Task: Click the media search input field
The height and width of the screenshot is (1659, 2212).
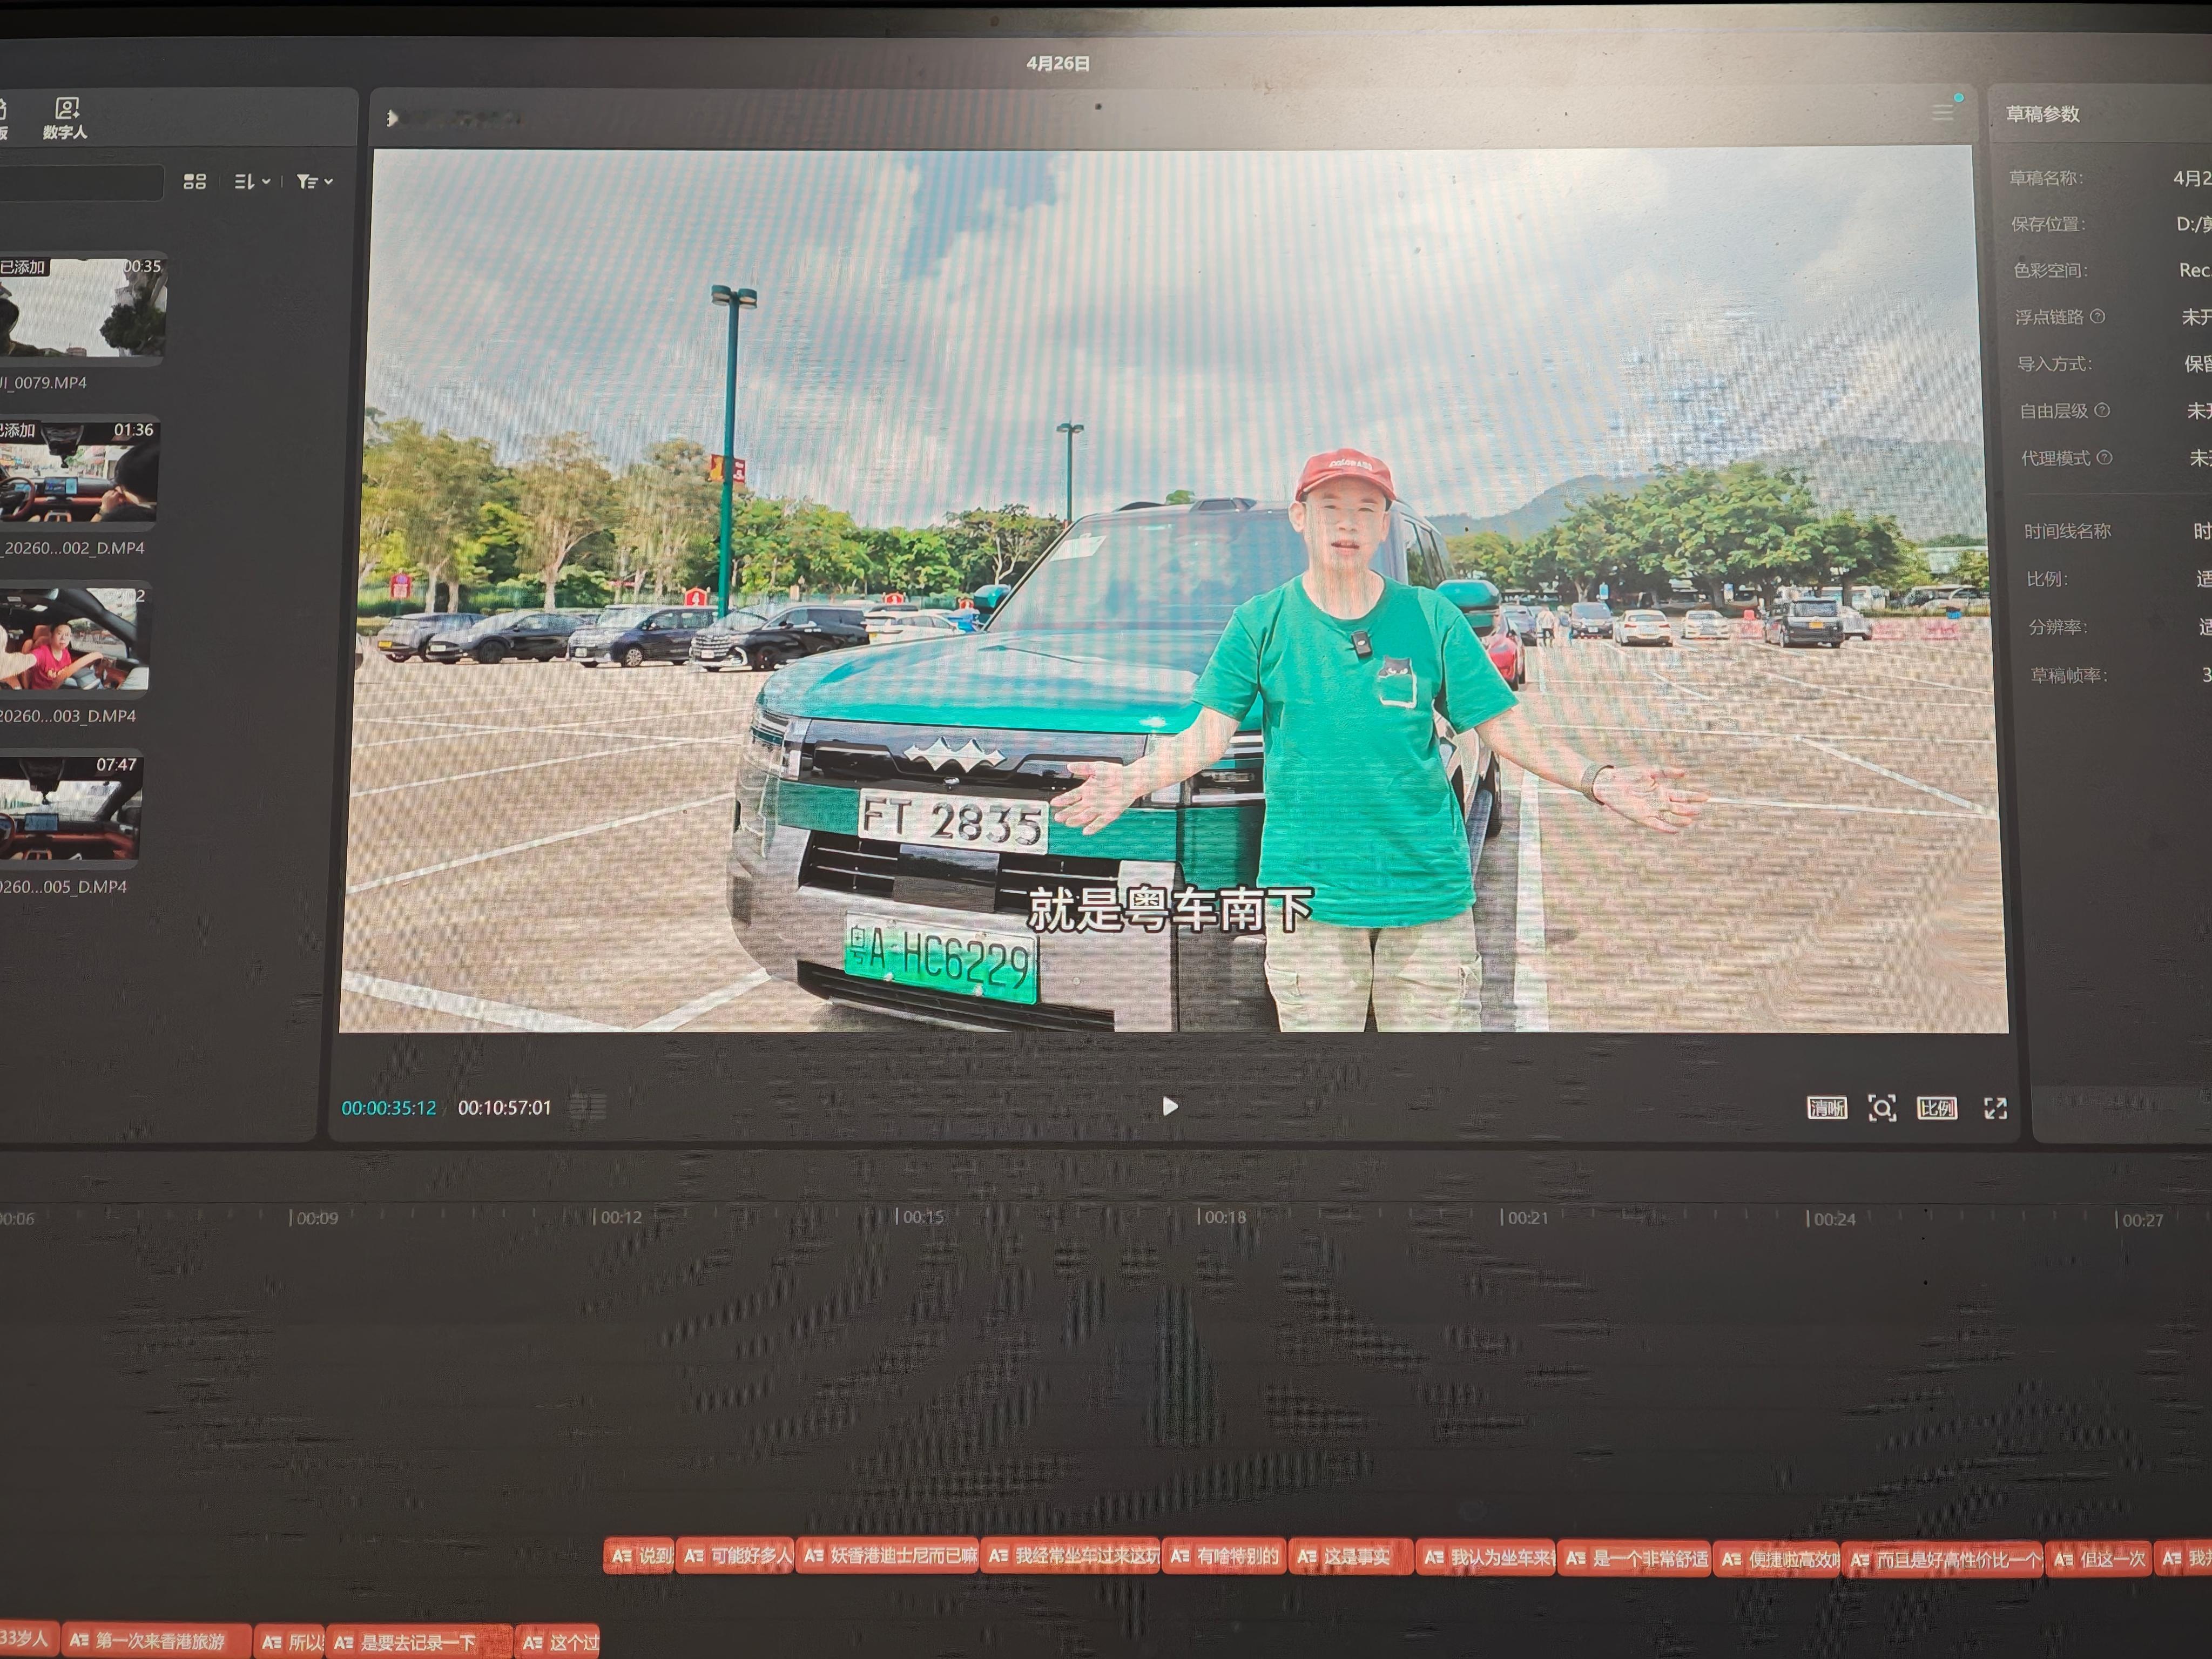Action: coord(80,181)
